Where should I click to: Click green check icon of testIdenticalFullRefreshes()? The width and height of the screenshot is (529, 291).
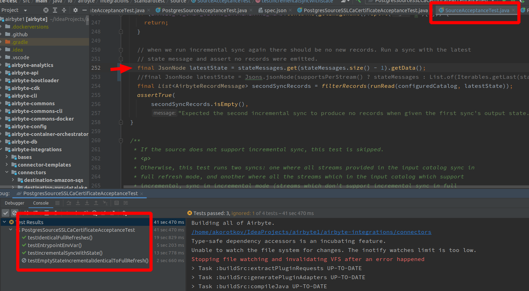[24, 238]
